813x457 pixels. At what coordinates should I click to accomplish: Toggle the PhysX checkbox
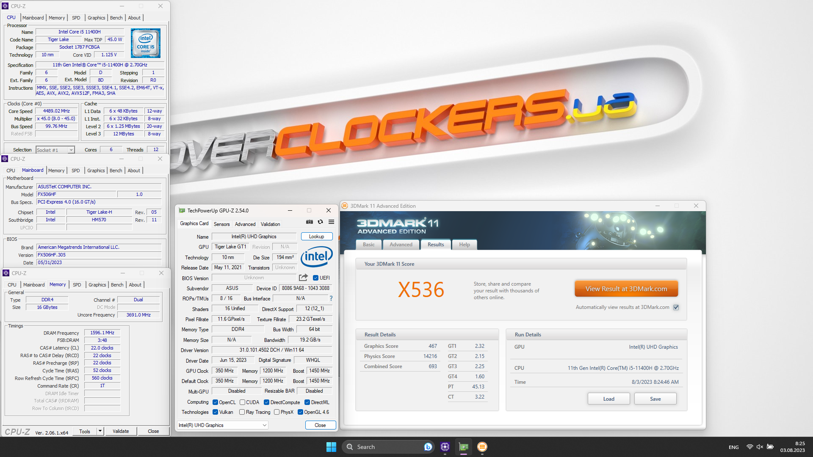pos(277,412)
